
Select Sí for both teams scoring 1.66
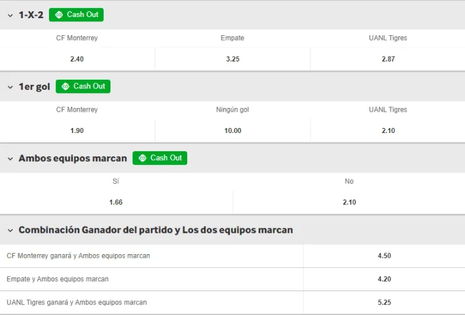click(116, 202)
